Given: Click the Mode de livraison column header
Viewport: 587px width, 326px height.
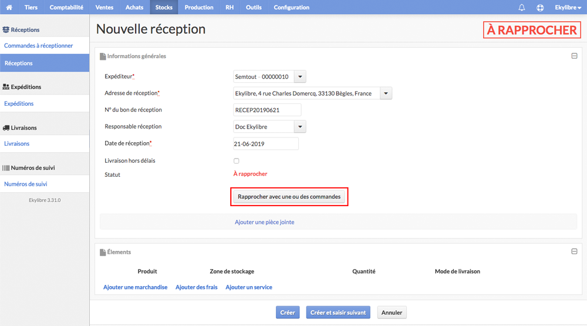Looking at the screenshot, I should coord(457,271).
